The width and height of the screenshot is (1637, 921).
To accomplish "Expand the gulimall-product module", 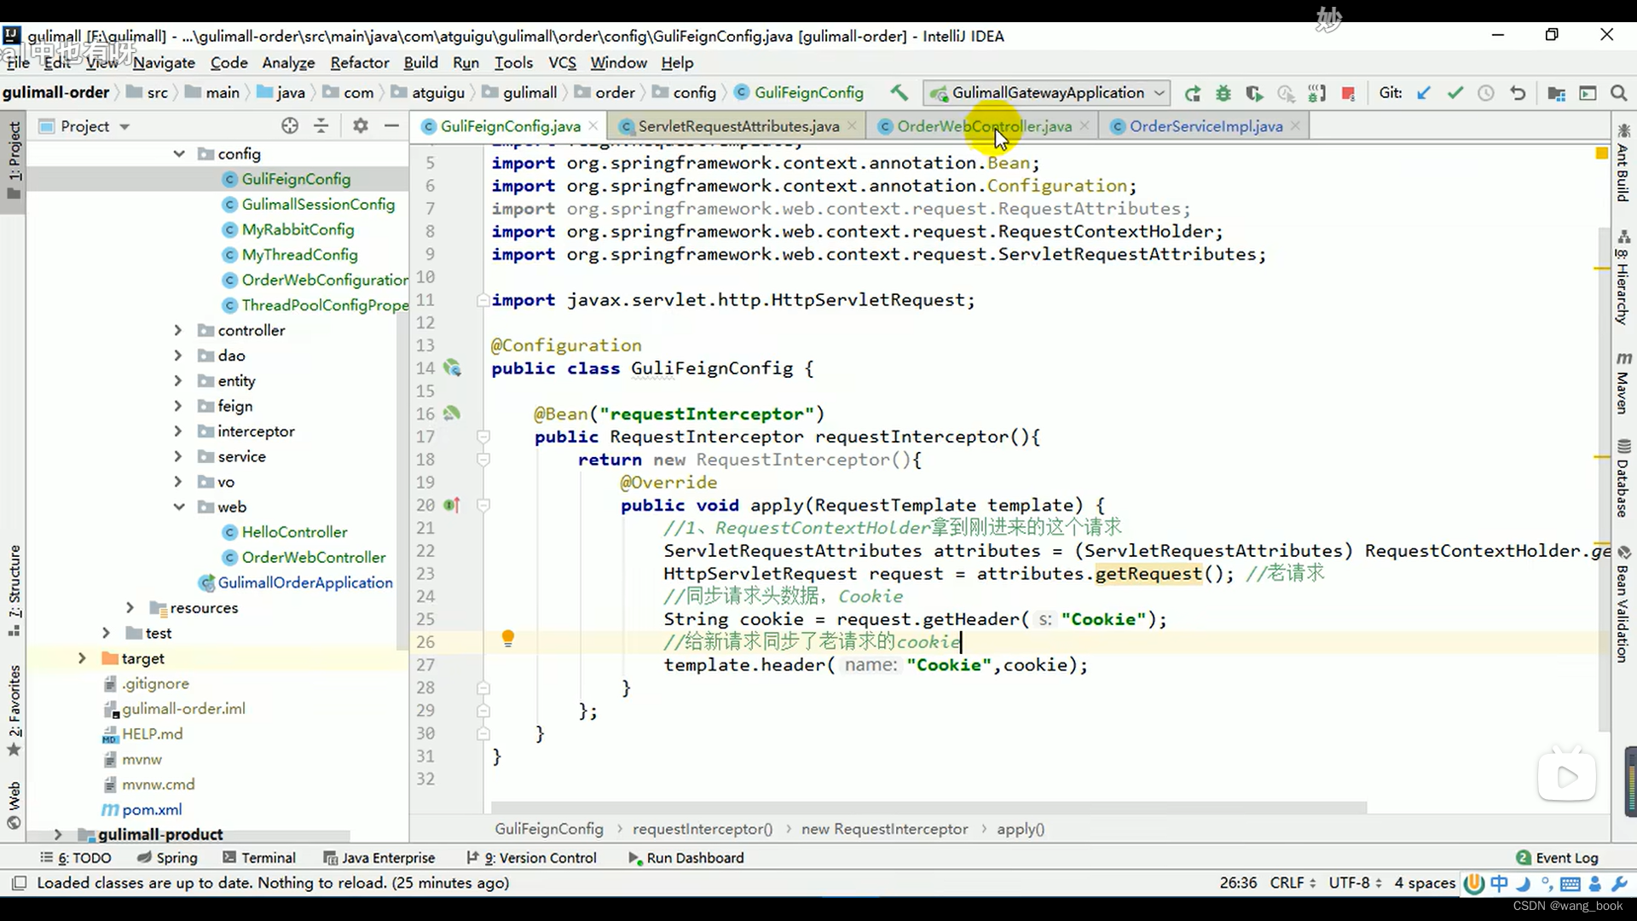I will [58, 834].
